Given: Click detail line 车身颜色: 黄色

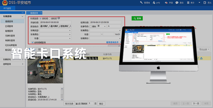Looking at the screenshot, I should (35, 94).
